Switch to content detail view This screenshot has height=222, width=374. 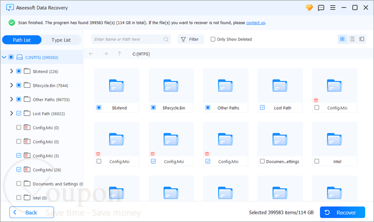click(362, 39)
